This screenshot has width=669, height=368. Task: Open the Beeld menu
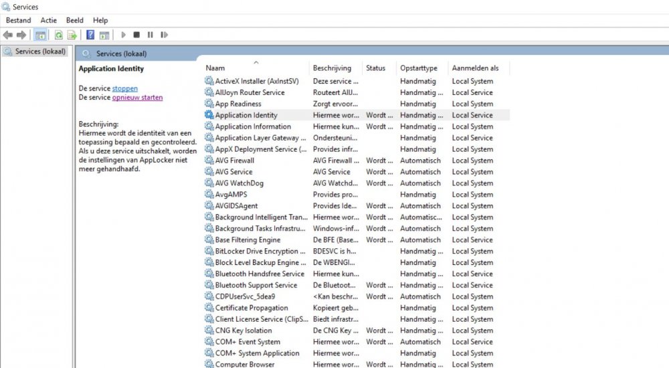pyautogui.click(x=74, y=21)
